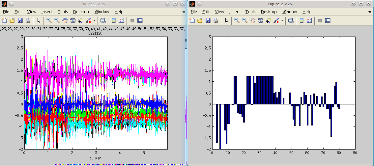Image resolution: width=374 pixels, height=166 pixels.
Task: Click Save Figure icon in Figure 1
Action: click(x=20, y=20)
